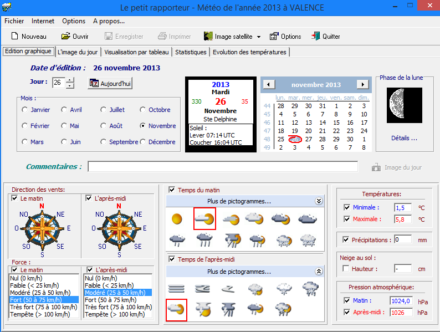Go to next month in calendar
The image size is (440, 332).
tap(362, 84)
